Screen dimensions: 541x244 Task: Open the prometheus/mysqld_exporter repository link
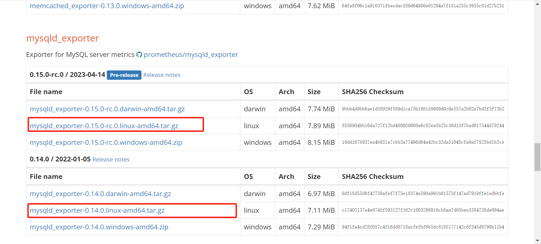tap(191, 55)
